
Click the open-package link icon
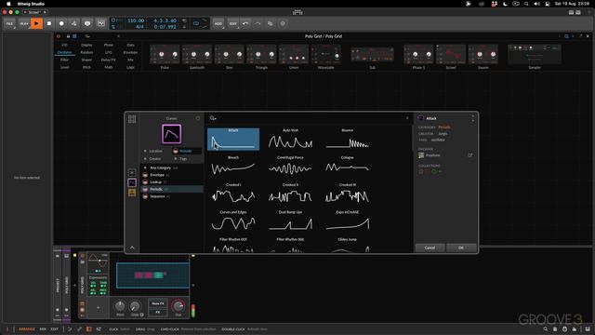470,155
